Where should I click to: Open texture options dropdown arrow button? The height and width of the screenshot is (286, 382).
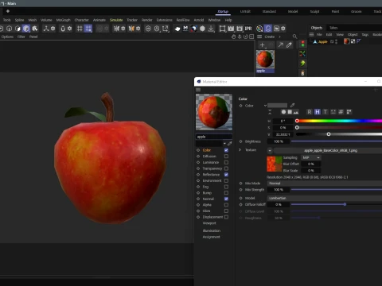point(270,150)
